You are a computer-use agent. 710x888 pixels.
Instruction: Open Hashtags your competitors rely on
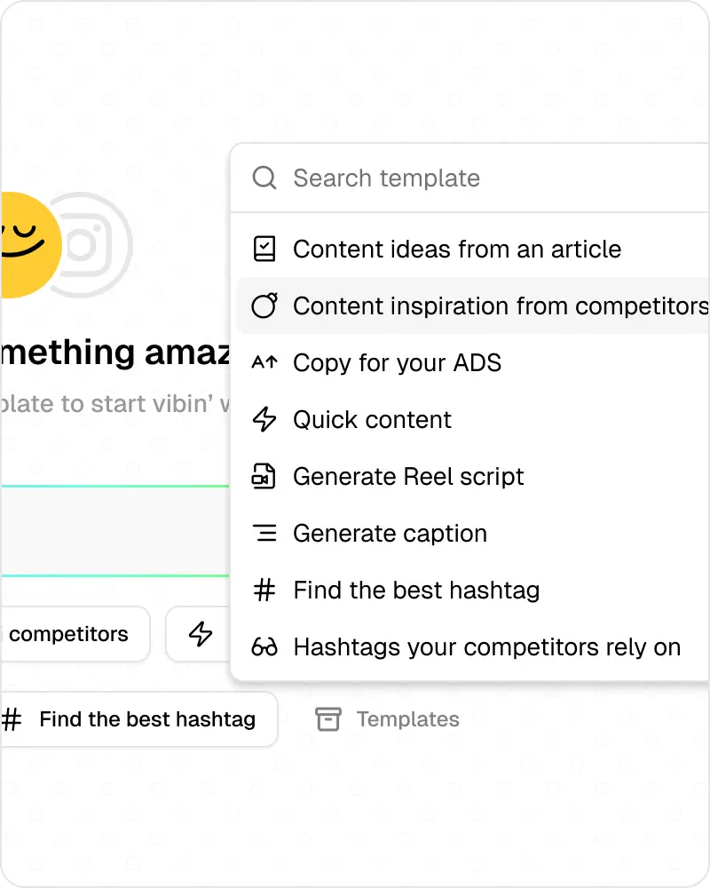(486, 647)
